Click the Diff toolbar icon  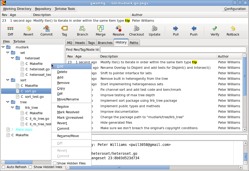10,28
